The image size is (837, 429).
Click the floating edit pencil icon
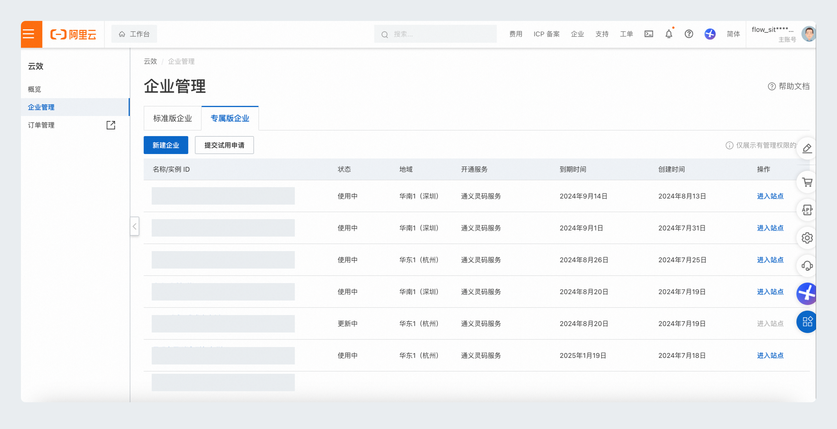point(807,148)
